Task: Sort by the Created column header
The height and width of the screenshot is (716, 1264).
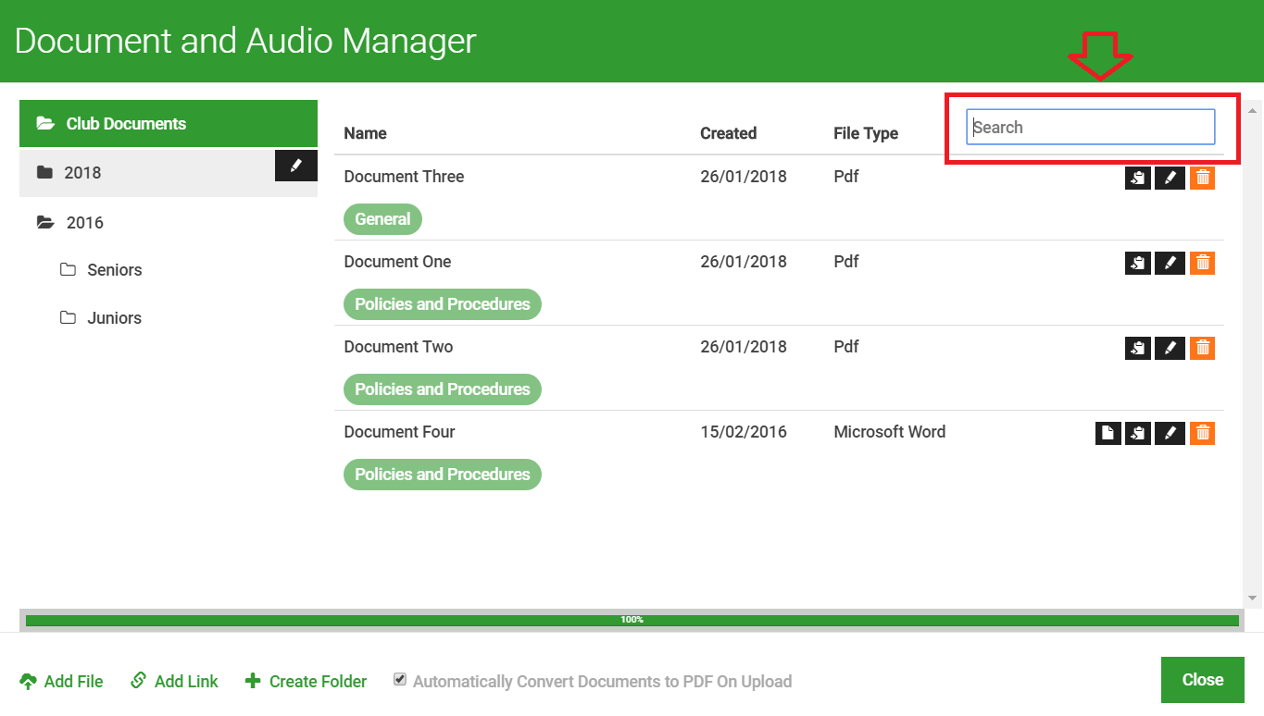Action: (x=728, y=133)
